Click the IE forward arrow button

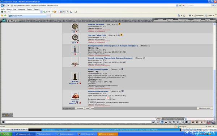coord(6,5)
